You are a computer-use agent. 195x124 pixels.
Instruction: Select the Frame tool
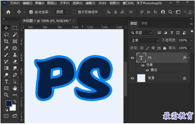tap(15, 41)
